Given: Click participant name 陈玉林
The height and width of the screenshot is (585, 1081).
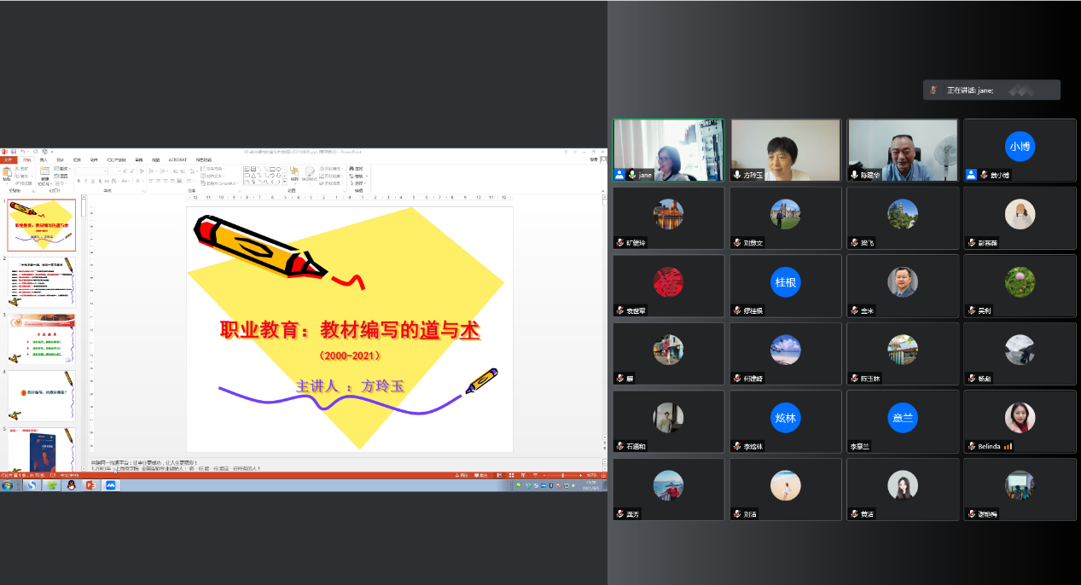Looking at the screenshot, I should pyautogui.click(x=870, y=379).
